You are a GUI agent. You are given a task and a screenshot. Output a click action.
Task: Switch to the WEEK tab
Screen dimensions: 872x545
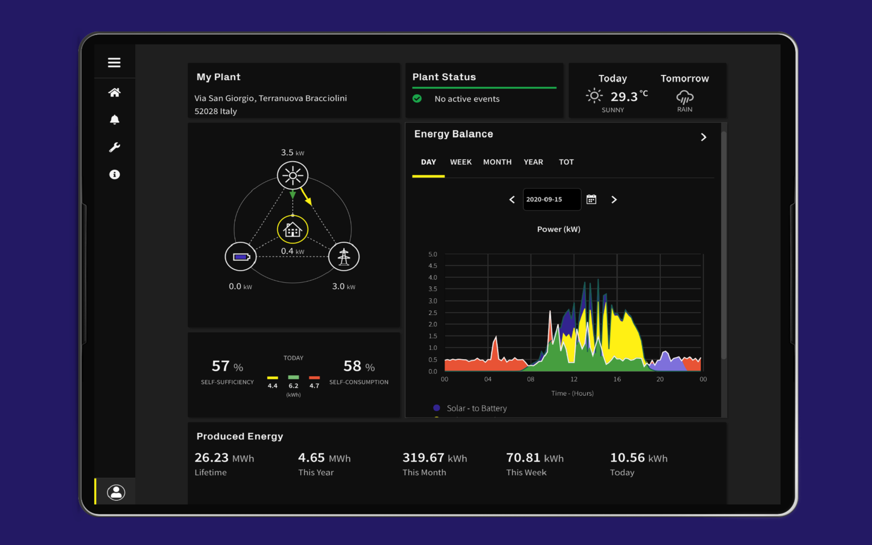(461, 162)
